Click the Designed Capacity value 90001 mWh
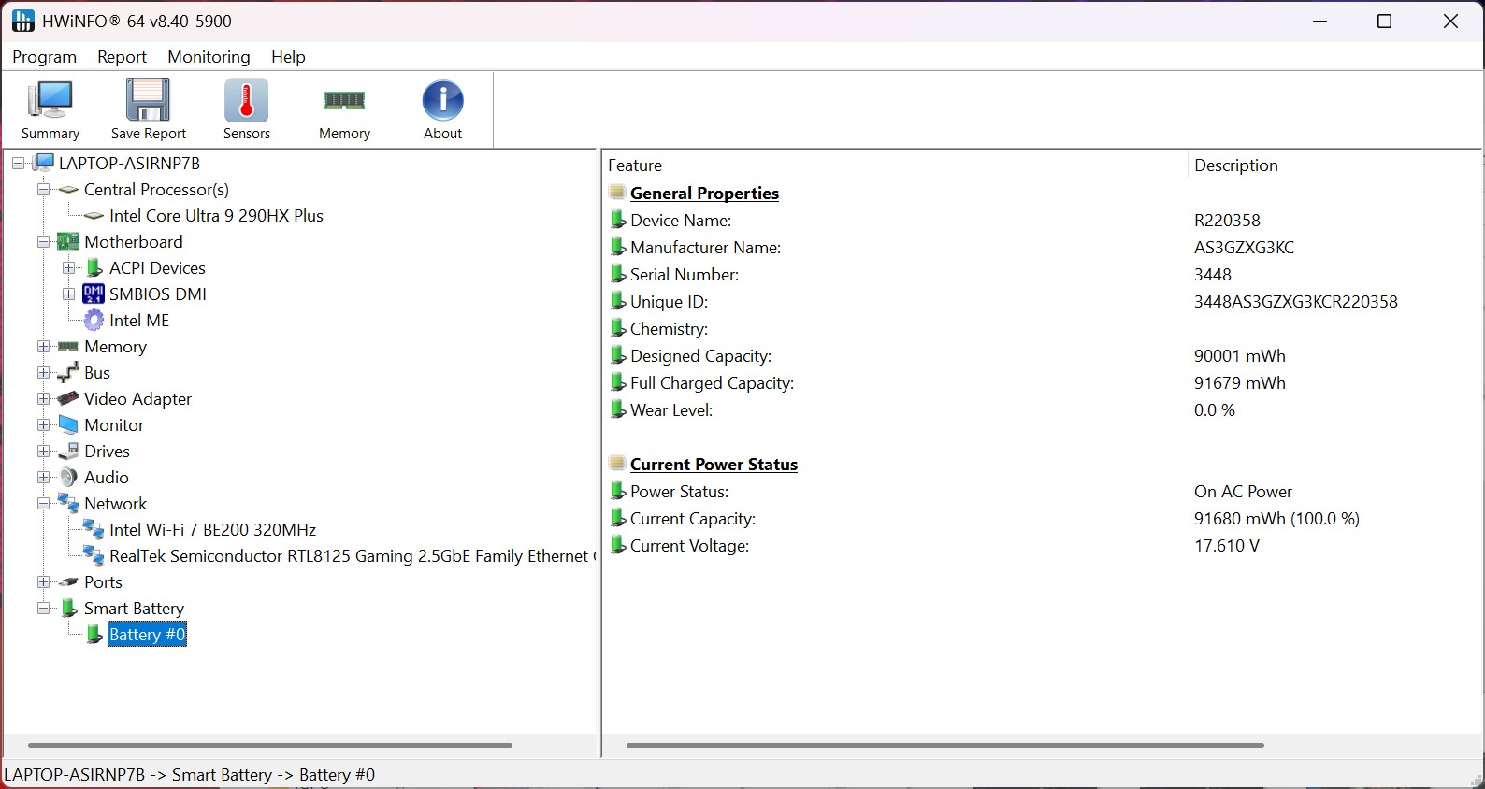1485x789 pixels. point(1240,356)
